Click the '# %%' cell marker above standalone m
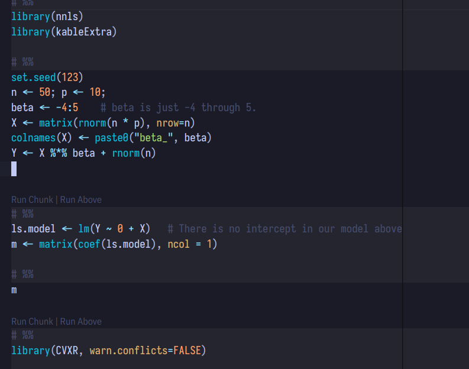The image size is (469, 369). [x=22, y=274]
